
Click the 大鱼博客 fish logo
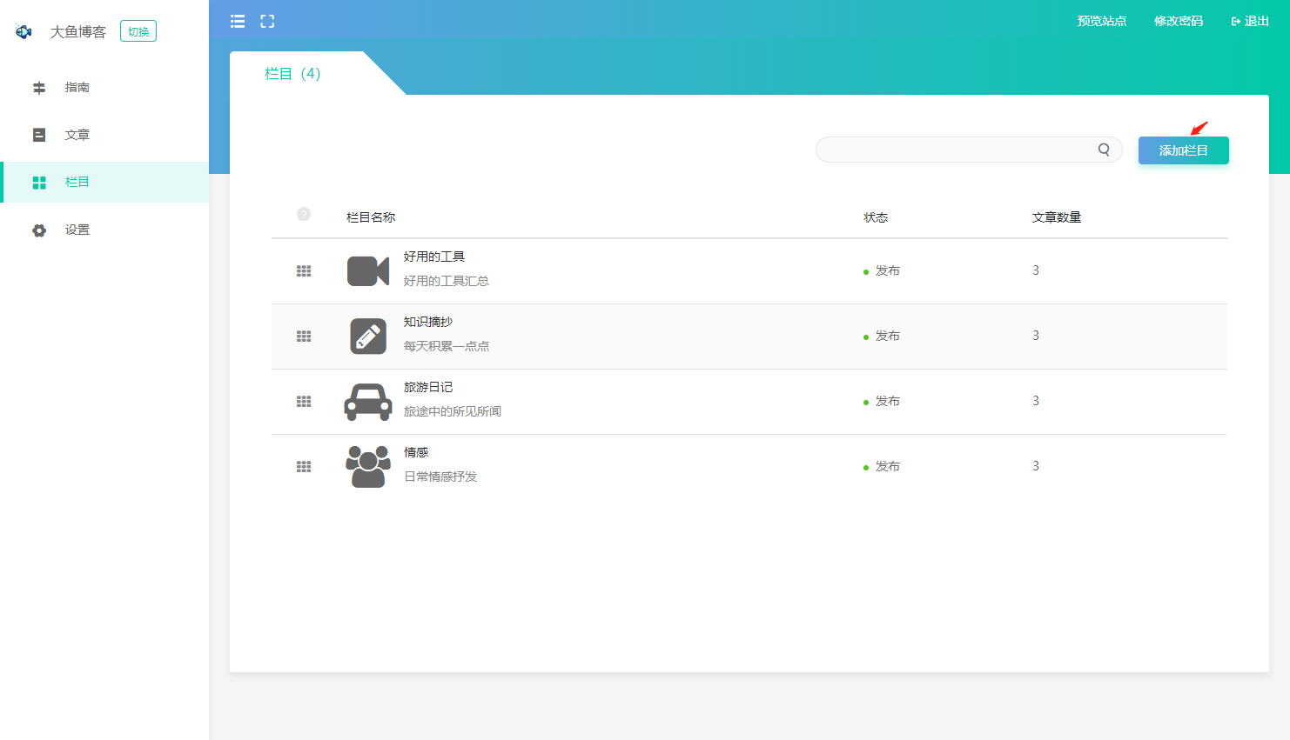click(24, 32)
